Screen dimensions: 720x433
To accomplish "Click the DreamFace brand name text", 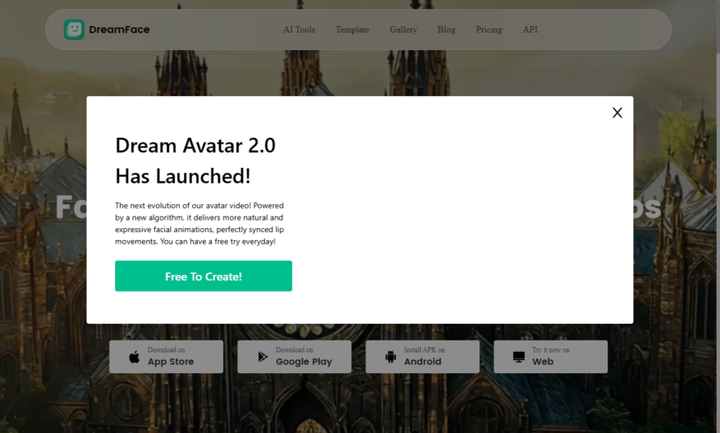I will point(119,30).
